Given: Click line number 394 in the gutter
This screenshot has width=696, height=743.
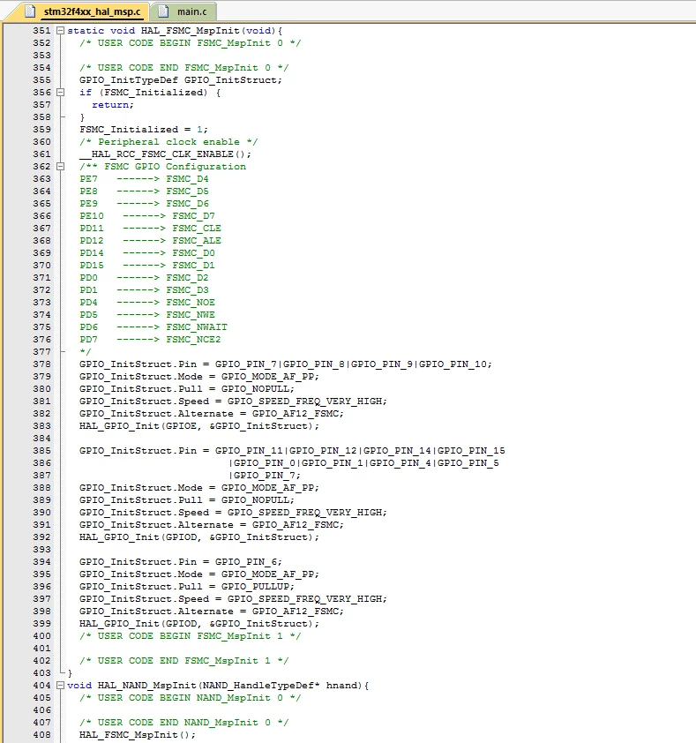Looking at the screenshot, I should 41,561.
